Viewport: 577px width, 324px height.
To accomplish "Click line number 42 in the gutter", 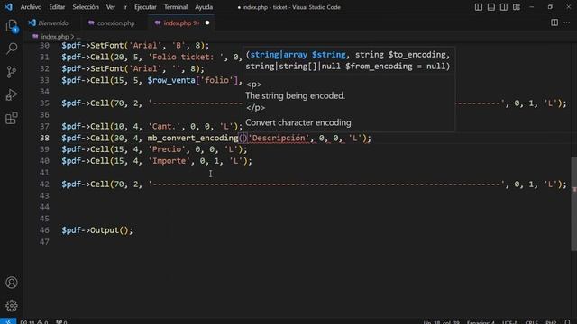I will click(x=44, y=184).
